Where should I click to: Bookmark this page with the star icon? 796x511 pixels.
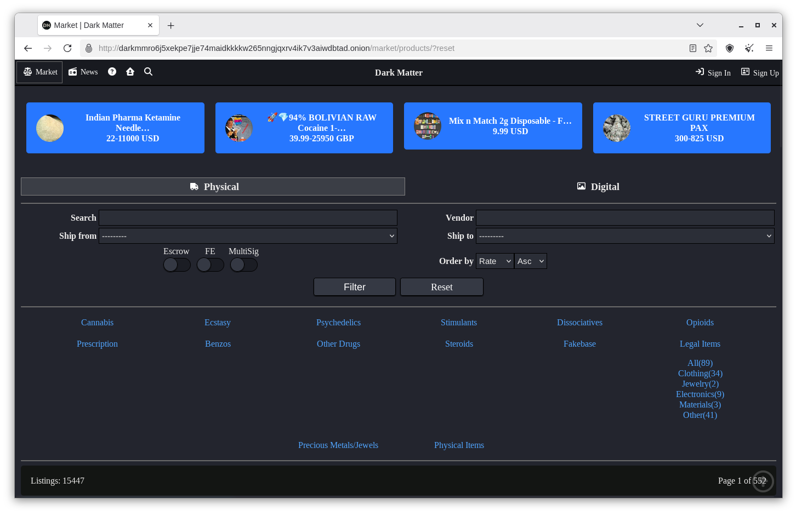point(708,48)
